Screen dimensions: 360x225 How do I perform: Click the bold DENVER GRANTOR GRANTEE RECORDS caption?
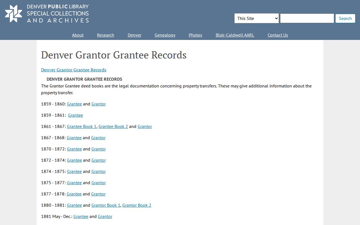coord(84,79)
